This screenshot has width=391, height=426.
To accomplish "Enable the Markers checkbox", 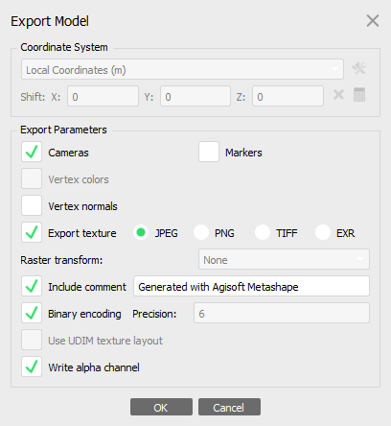I will click(209, 152).
